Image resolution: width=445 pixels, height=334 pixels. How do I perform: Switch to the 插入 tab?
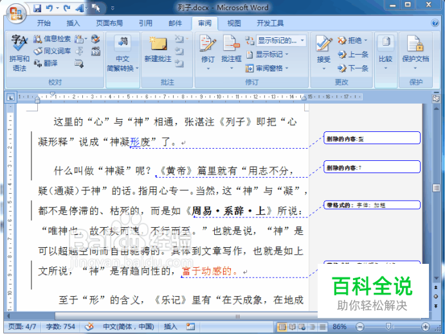tap(73, 23)
